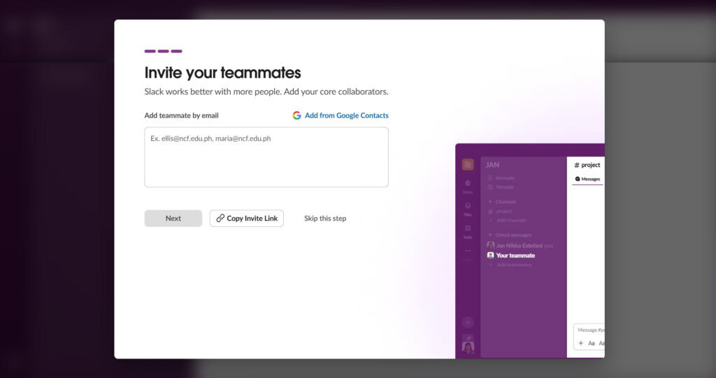716x378 pixels.
Task: Click the 'Slack works better with more people' subtitle
Action: coord(266,92)
